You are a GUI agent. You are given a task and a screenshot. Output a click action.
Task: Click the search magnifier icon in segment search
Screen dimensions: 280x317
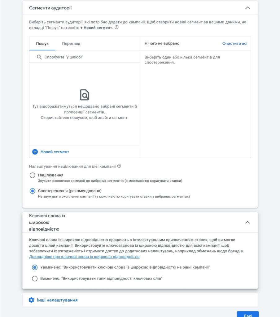(38, 57)
